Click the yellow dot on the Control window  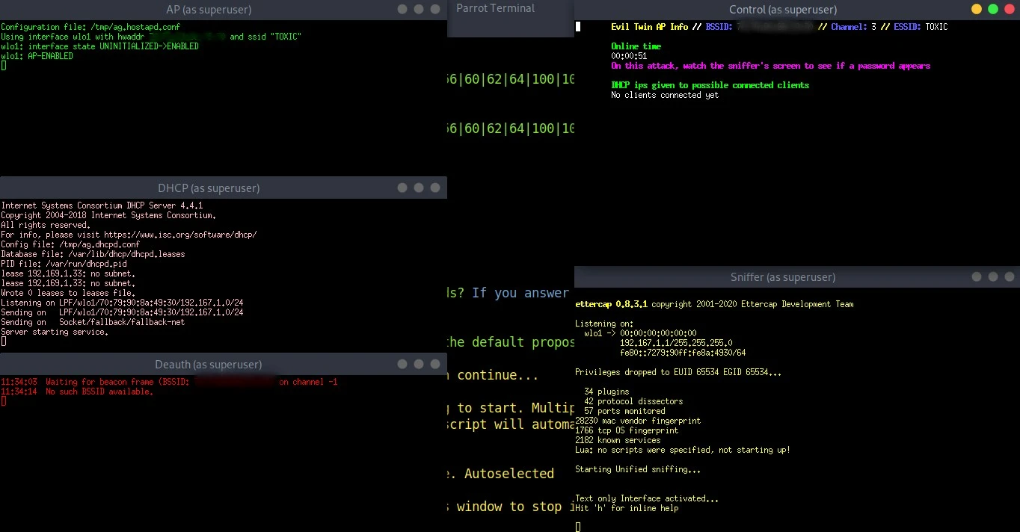(x=977, y=10)
